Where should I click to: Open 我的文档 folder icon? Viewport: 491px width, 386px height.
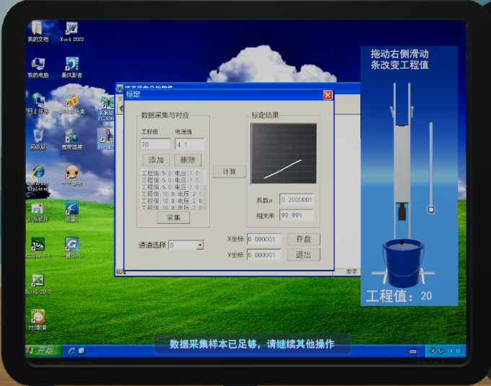(38, 29)
